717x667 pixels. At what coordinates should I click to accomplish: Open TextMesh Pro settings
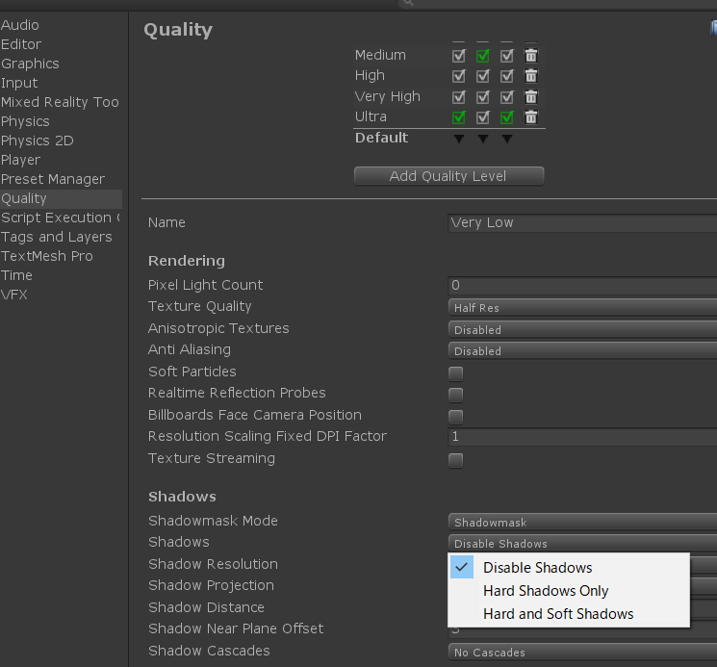[46, 256]
